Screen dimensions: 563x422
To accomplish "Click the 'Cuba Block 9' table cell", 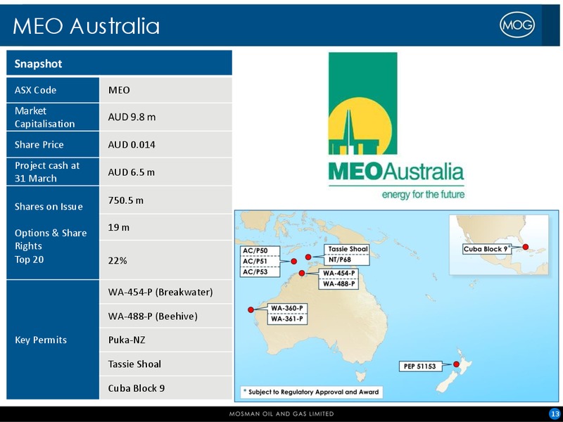I will tap(166, 388).
